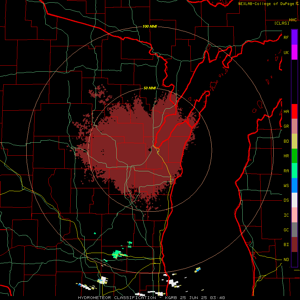Click the BD legend label

(x=286, y=141)
